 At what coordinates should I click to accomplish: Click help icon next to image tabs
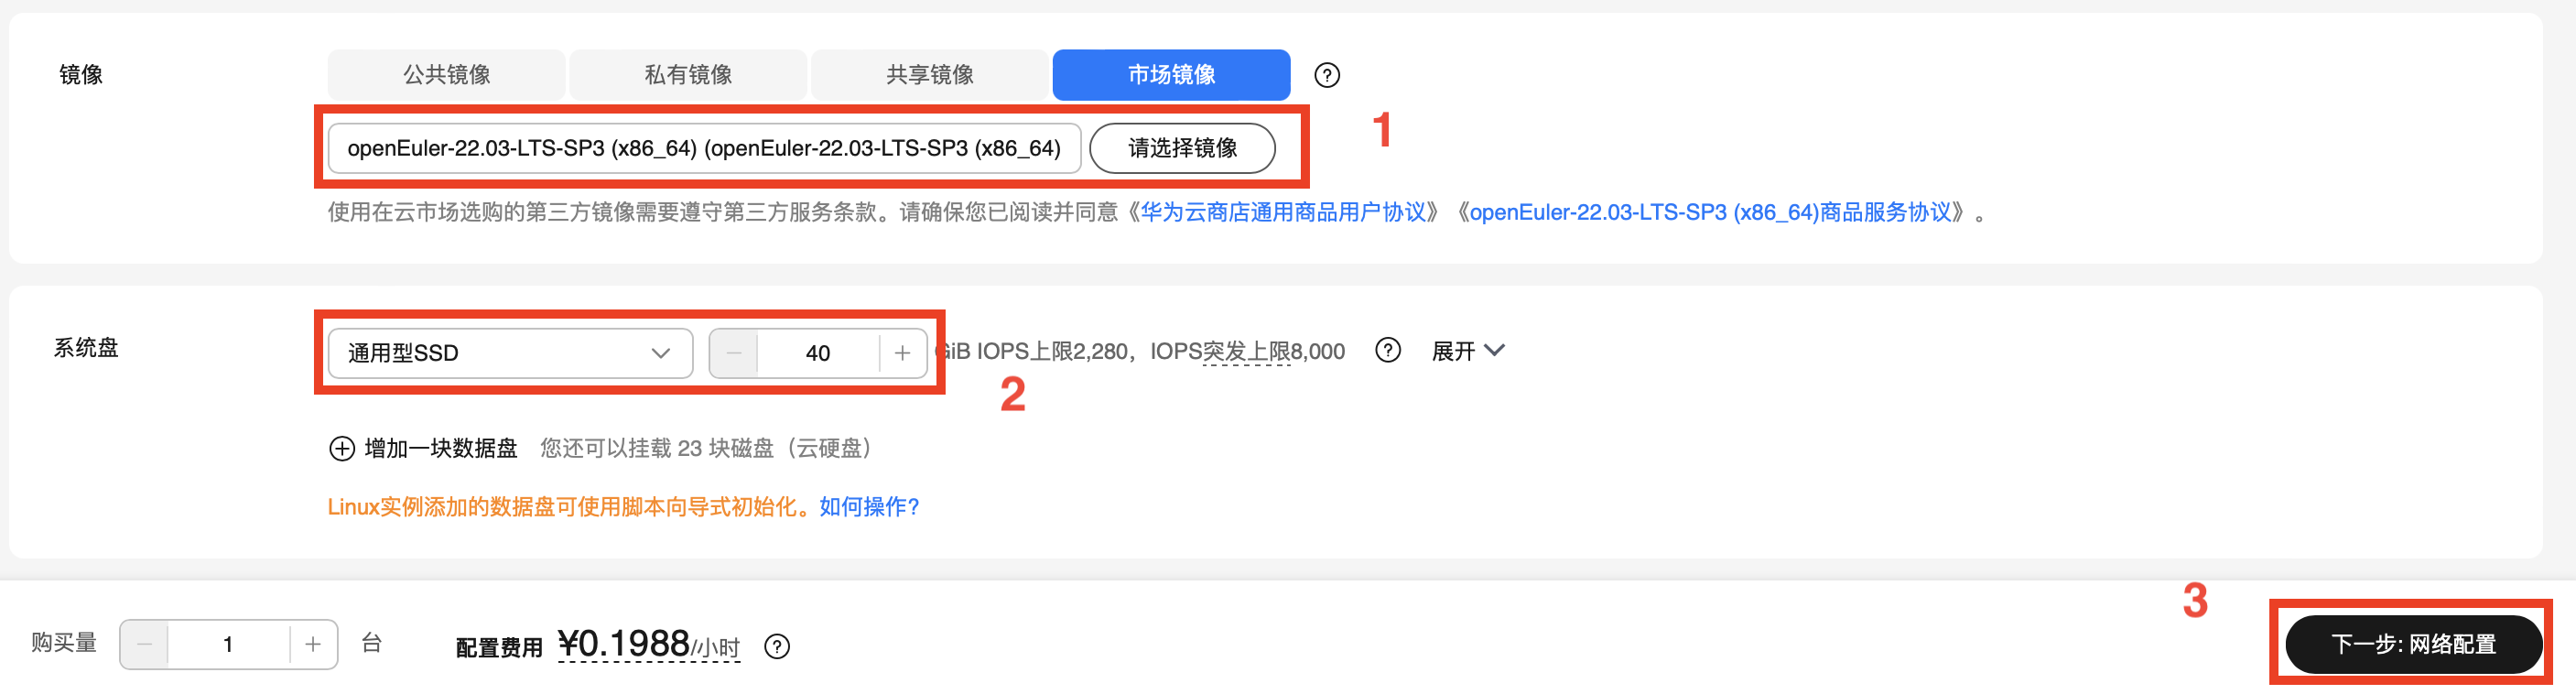tap(1326, 75)
